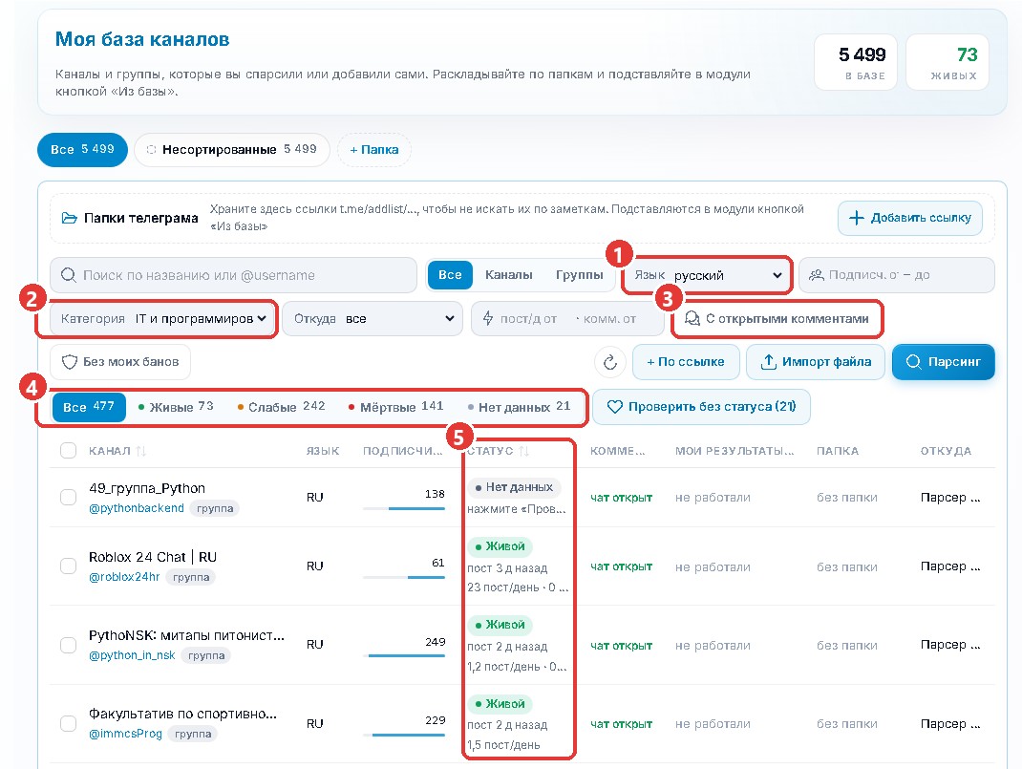Click the lightning icon in пост/д filter
The height and width of the screenshot is (769, 1022).
click(487, 319)
